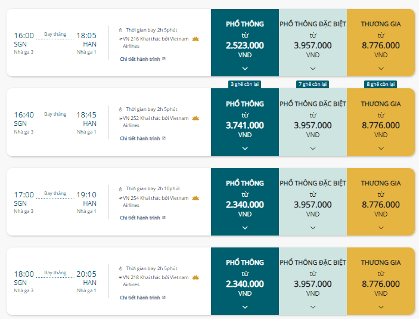419x319 pixels.
Task: Select Phổ Thông 3.741.000 VND fare for VN 252
Action: tap(245, 122)
